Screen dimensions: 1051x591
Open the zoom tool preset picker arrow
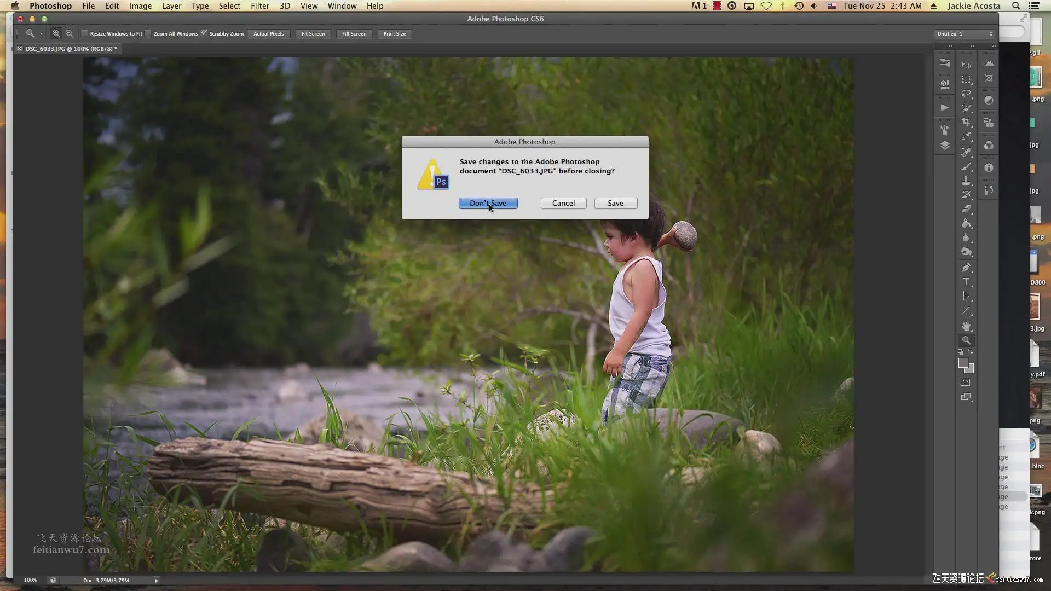point(41,34)
